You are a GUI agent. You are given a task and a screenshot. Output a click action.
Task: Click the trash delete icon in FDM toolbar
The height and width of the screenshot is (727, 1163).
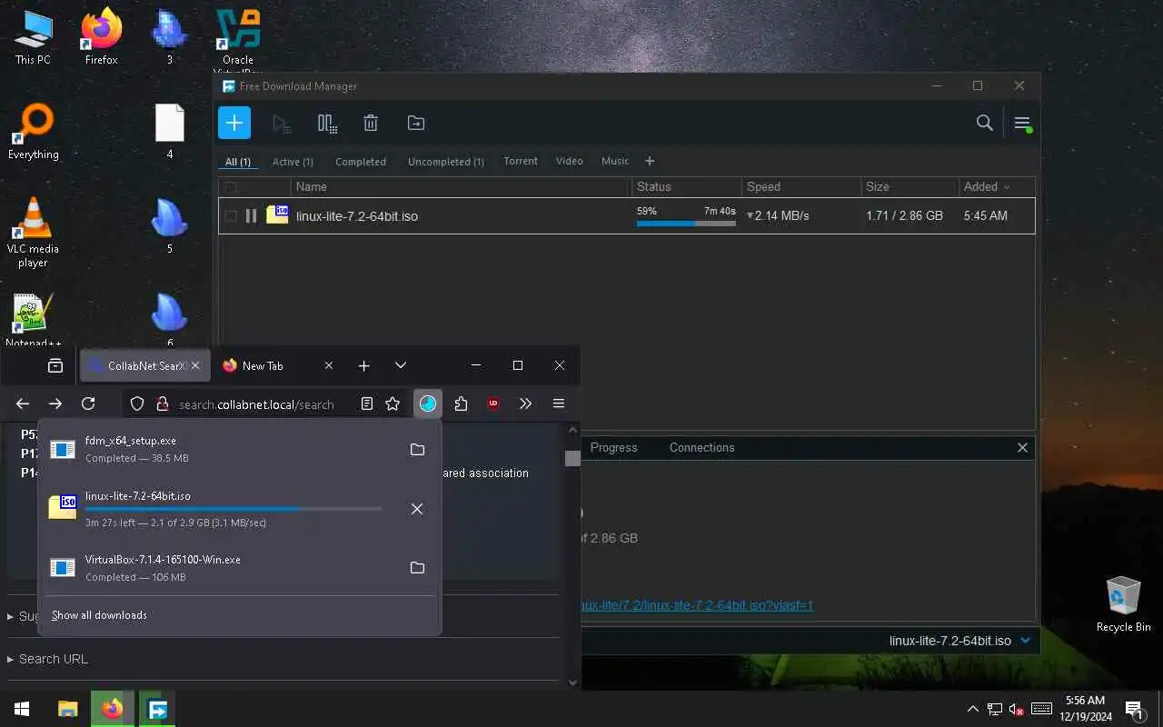coord(371,123)
